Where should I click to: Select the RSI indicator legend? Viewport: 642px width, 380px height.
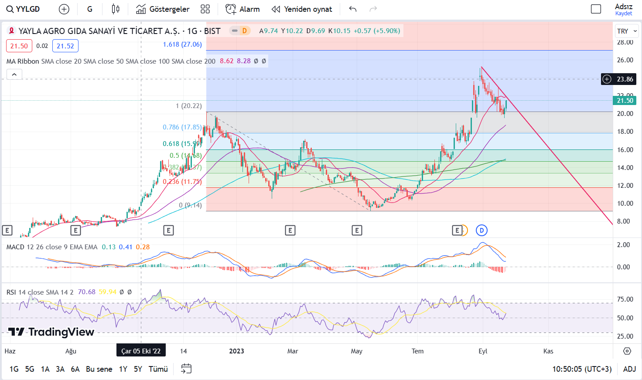pos(11,292)
